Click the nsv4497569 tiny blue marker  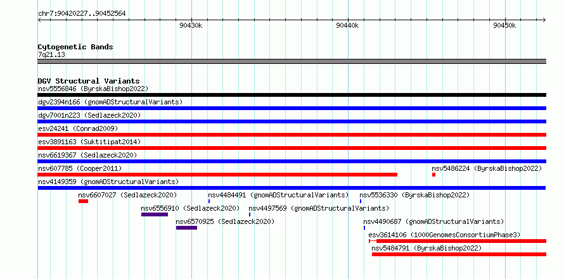(250, 214)
